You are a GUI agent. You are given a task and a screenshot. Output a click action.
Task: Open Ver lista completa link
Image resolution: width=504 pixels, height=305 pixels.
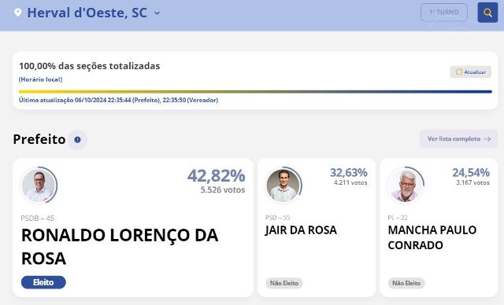pyautogui.click(x=458, y=139)
